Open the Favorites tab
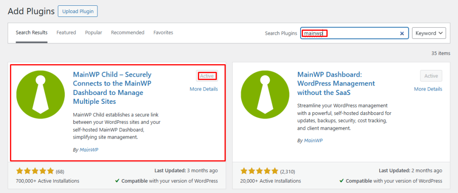The image size is (458, 193). click(163, 33)
